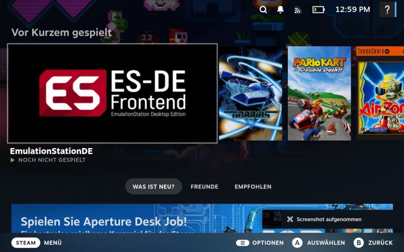The width and height of the screenshot is (404, 252).
Task: Click the Wi-Fi signal status icon
Action: click(298, 9)
